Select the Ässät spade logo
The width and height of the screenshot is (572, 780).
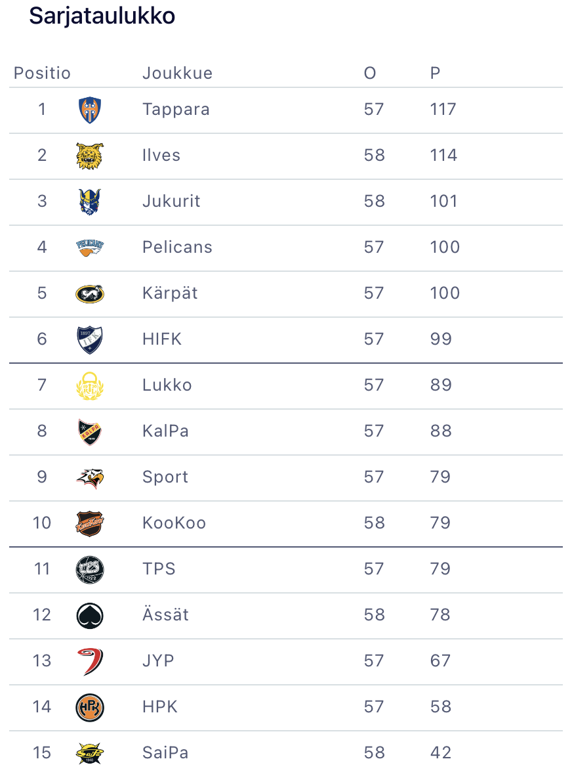click(90, 615)
